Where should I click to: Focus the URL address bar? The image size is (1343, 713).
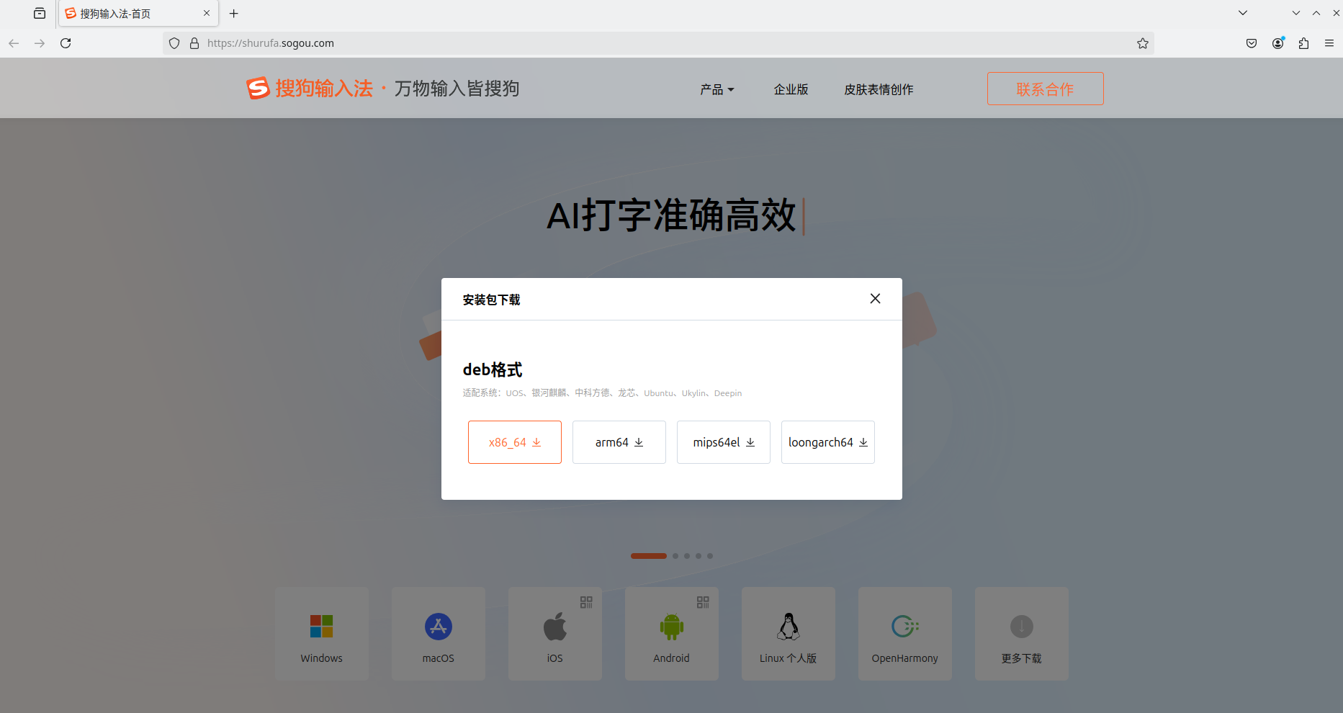click(659, 43)
